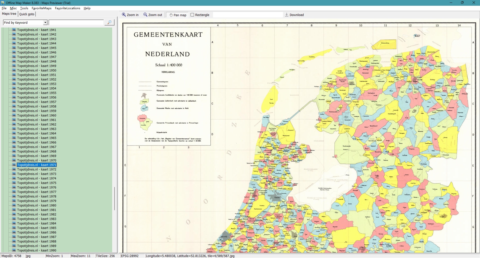Open the FavoriteMaps menu
Viewport: 480px width, 258px height.
[41, 8]
